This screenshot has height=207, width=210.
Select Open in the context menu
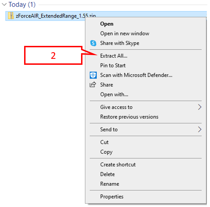coord(107,24)
